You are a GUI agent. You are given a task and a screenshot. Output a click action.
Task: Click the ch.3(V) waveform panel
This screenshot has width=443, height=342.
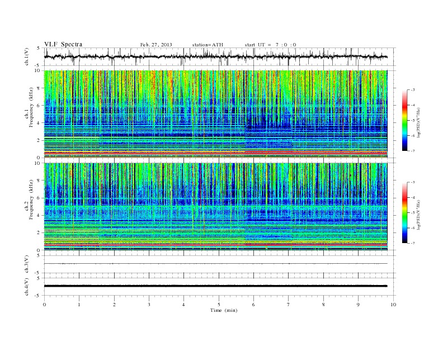(x=220, y=264)
